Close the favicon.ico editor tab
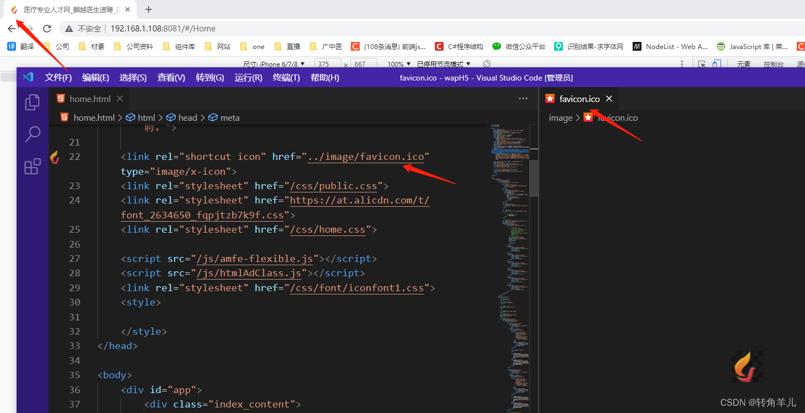The height and width of the screenshot is (413, 805). [x=609, y=99]
